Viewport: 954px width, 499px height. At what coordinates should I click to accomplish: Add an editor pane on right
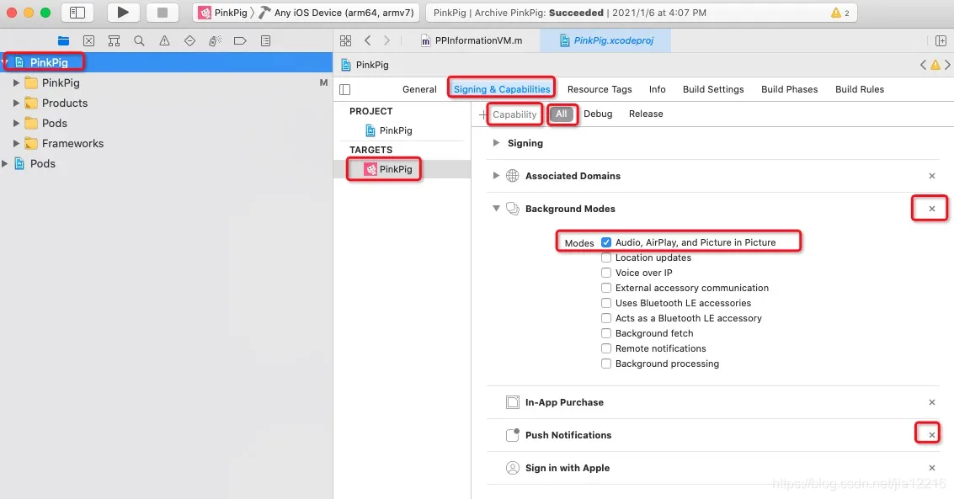941,40
